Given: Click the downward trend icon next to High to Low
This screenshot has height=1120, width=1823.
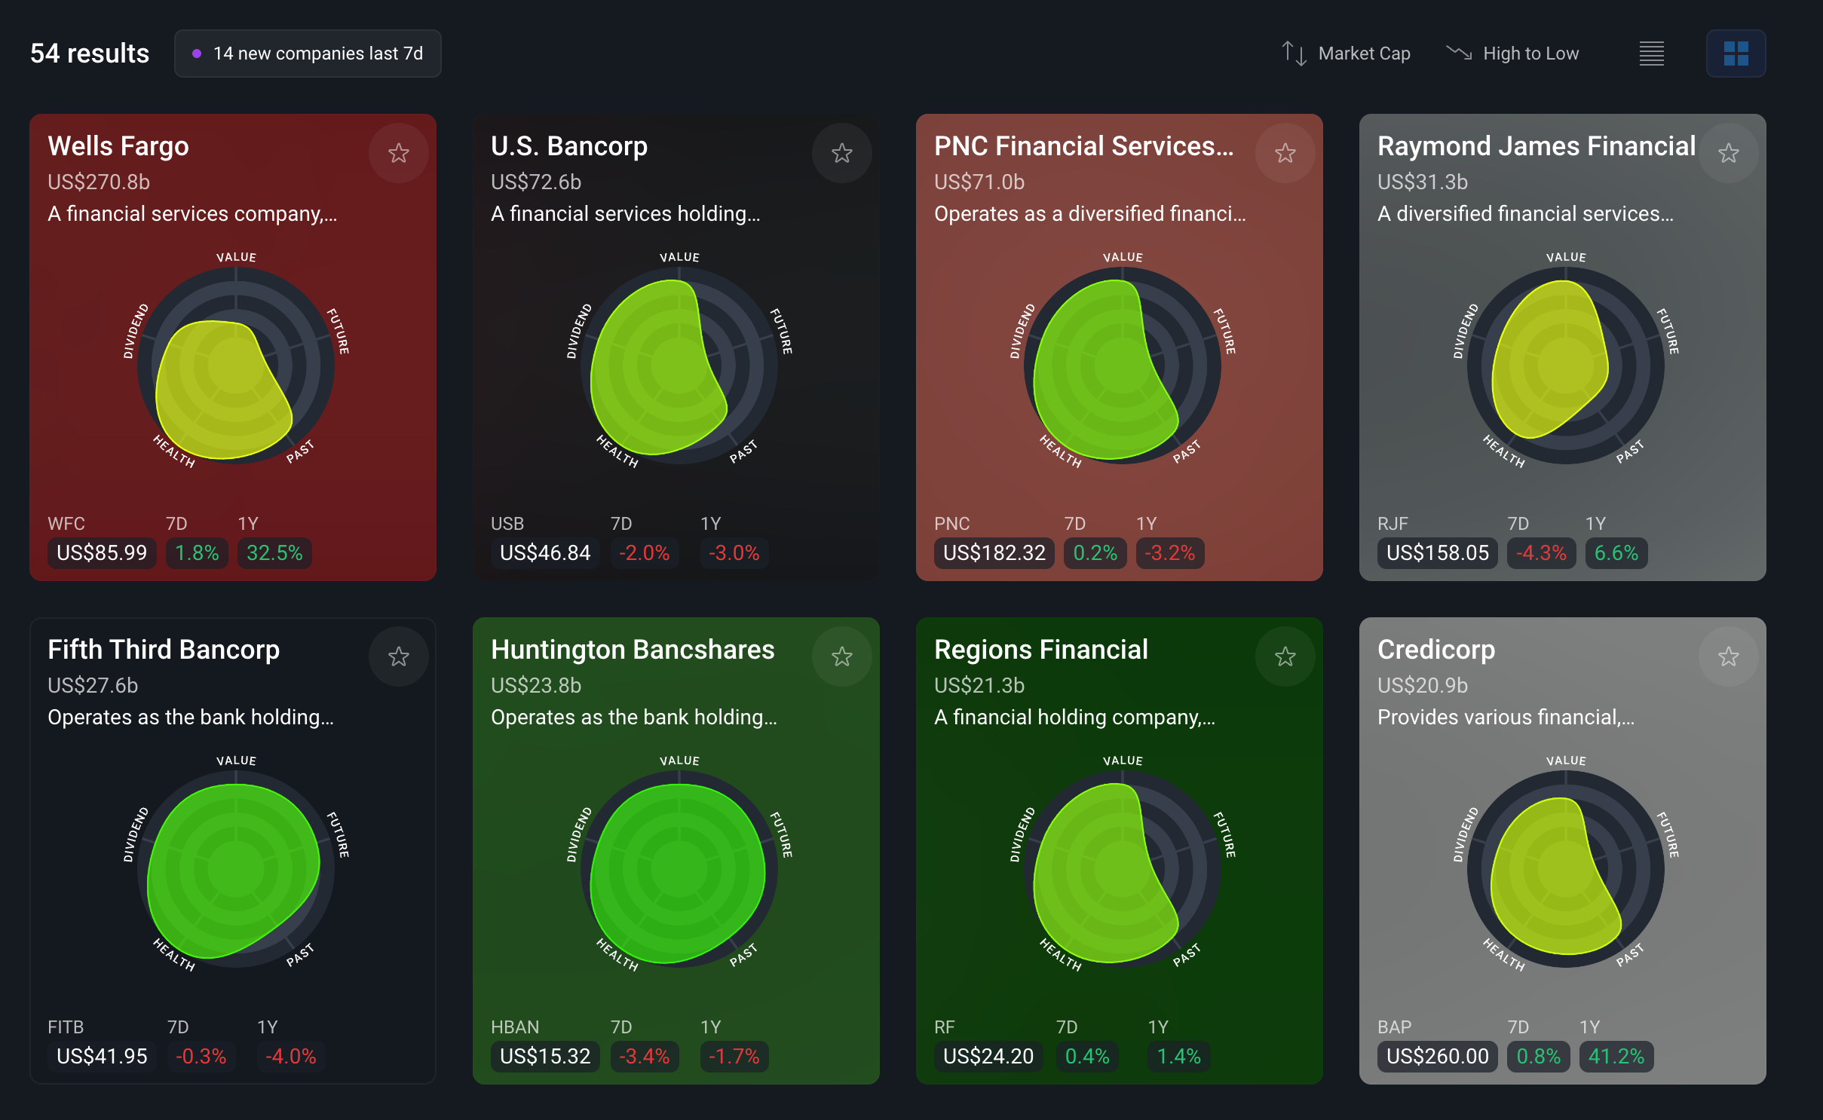Looking at the screenshot, I should [1458, 53].
